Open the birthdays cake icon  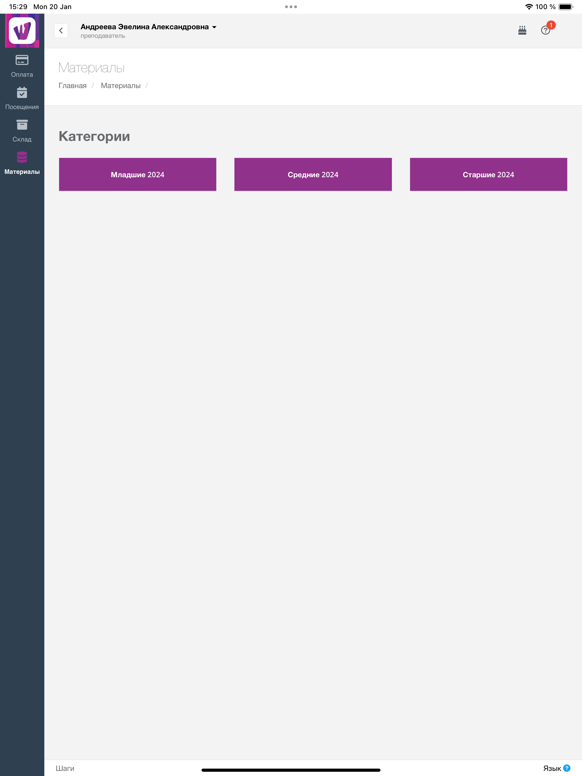(x=522, y=30)
